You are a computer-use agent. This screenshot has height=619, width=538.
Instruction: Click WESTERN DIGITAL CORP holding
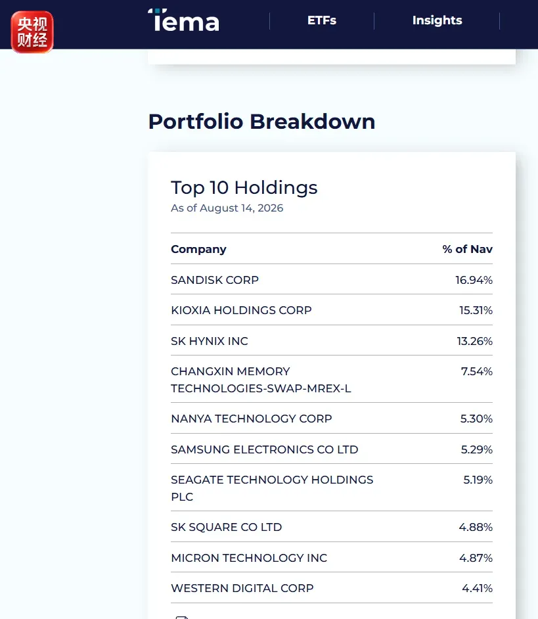tap(242, 588)
